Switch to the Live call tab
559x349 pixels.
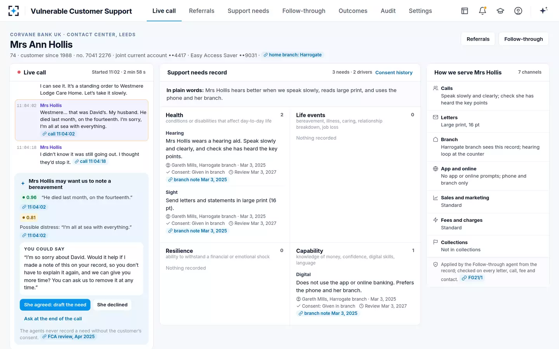coord(164,11)
